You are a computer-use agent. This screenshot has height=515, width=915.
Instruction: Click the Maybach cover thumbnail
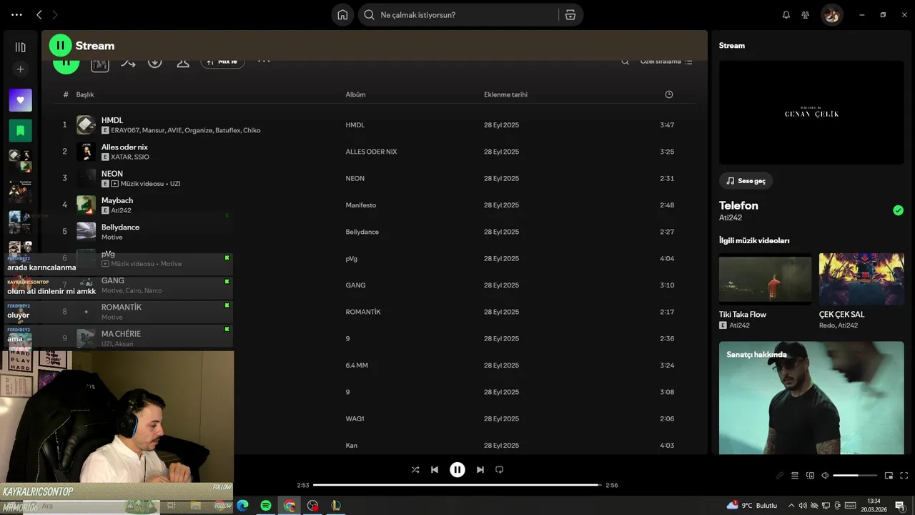point(86,205)
